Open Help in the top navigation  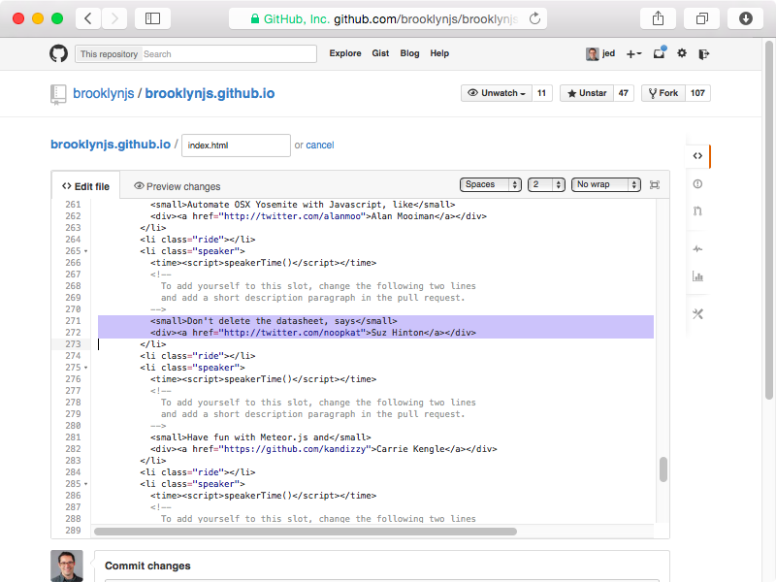coord(439,53)
